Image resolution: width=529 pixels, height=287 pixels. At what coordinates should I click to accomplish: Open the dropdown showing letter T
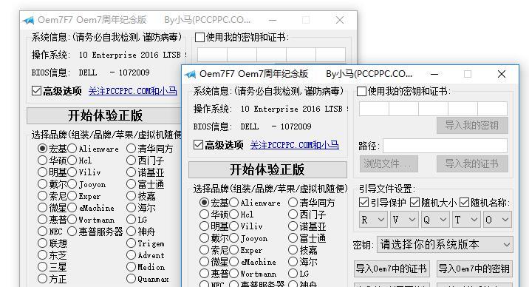point(466,220)
